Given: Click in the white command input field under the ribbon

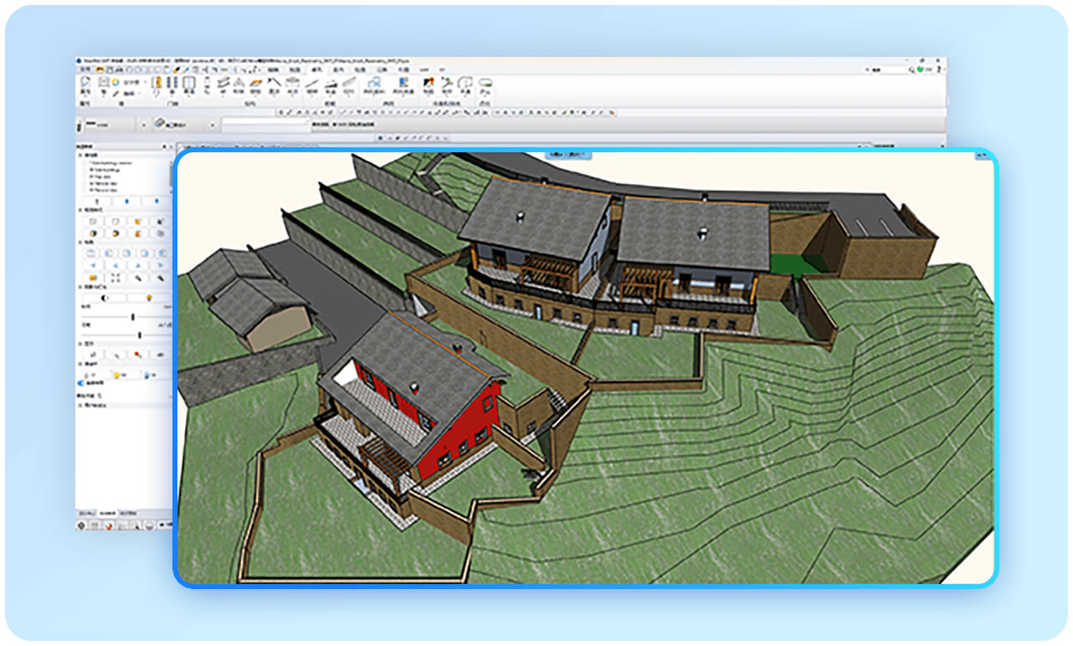Looking at the screenshot, I should click(x=266, y=125).
